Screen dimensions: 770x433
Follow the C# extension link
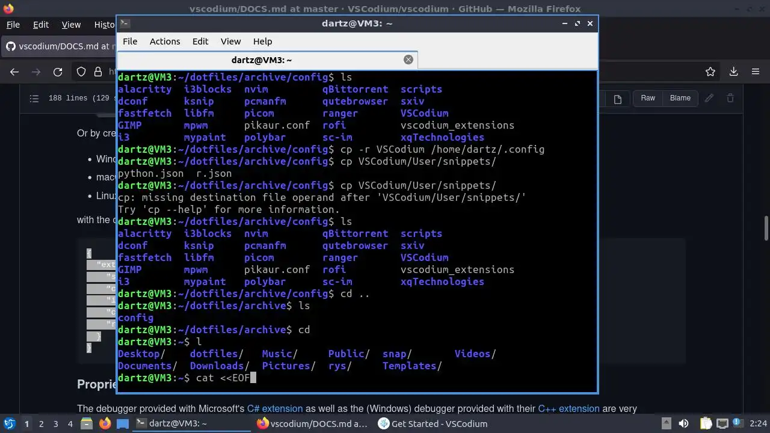pos(275,408)
